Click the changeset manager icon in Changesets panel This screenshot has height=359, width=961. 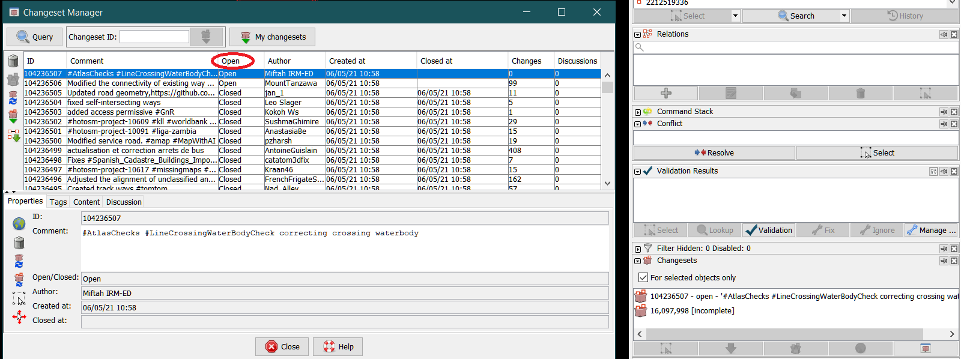tap(926, 348)
